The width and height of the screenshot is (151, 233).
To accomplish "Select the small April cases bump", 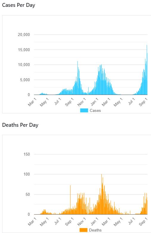I will tap(42, 94).
